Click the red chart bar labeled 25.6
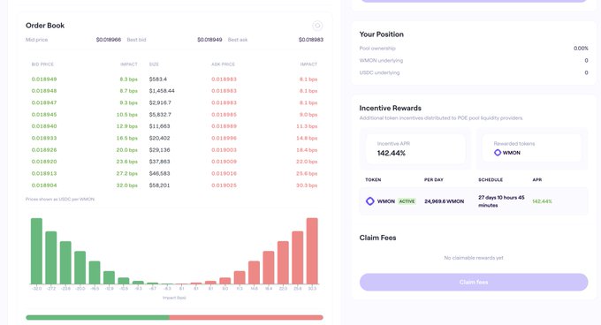Viewport: 601px width, 325px height. pyautogui.click(x=298, y=258)
